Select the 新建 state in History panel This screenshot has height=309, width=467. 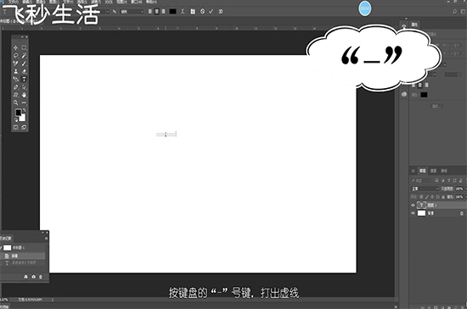pos(23,256)
